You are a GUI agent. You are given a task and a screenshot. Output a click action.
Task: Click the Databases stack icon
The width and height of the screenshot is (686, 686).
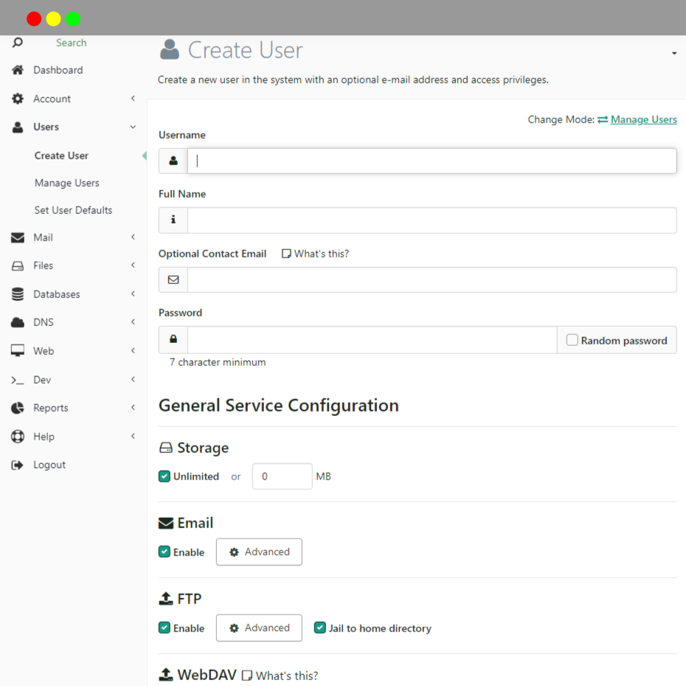pos(18,294)
